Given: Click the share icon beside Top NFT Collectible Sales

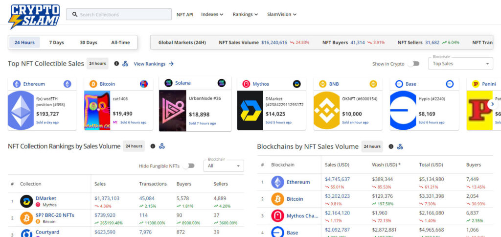Looking at the screenshot, I should [x=125, y=64].
